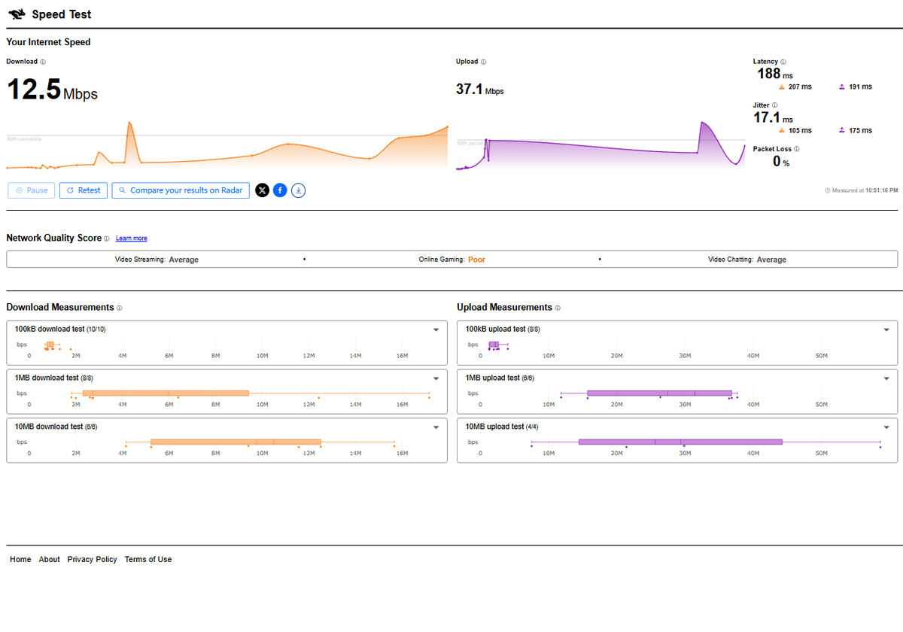Screen dimensions: 903x632
Task: Click the 0 % packet loss value
Action: pyautogui.click(x=781, y=161)
